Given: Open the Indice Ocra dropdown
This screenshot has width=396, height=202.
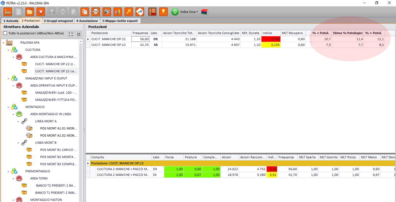Looking at the screenshot, I should 189,12.
